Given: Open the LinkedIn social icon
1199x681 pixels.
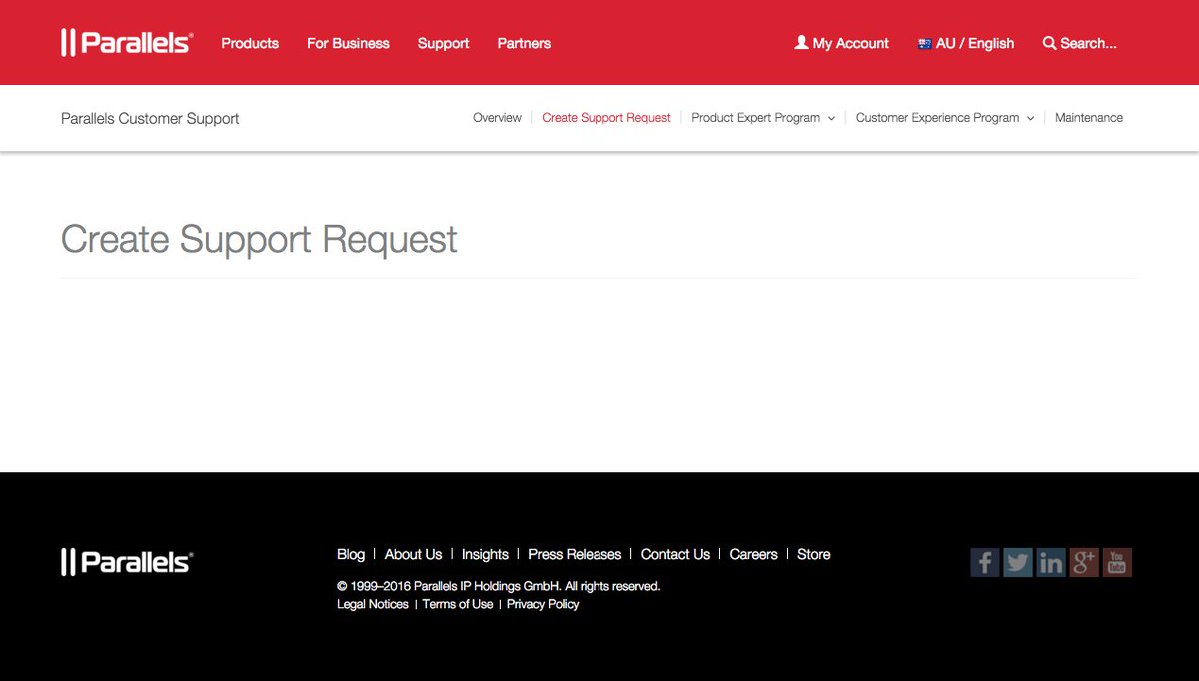Looking at the screenshot, I should pos(1051,562).
